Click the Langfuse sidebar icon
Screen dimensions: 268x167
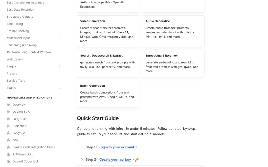click(8, 133)
